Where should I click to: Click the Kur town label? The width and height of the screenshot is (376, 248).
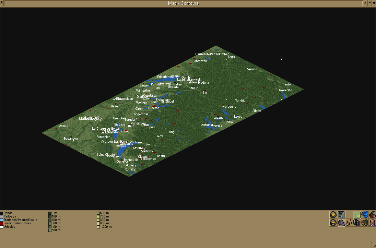pyautogui.click(x=205, y=93)
